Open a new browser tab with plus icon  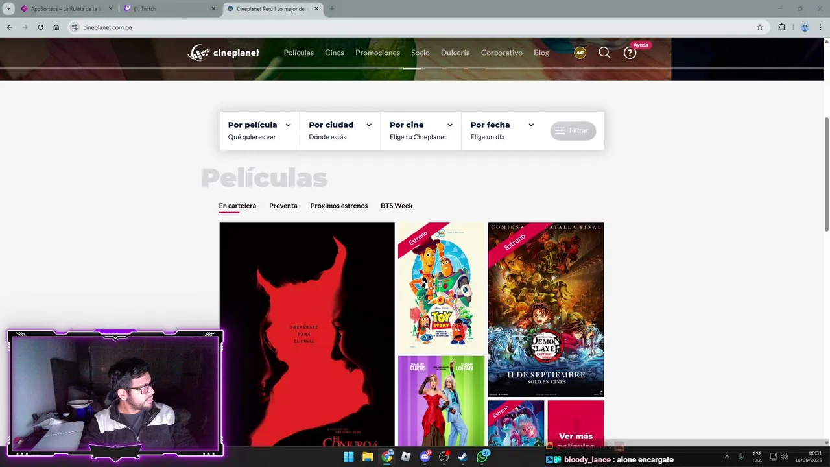[x=332, y=9]
